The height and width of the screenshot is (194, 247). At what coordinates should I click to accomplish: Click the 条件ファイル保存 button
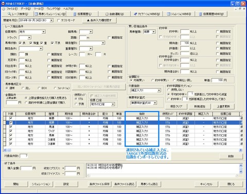[99, 184]
